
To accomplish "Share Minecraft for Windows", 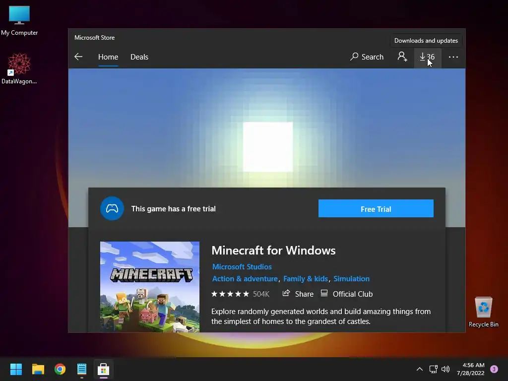I will click(298, 294).
